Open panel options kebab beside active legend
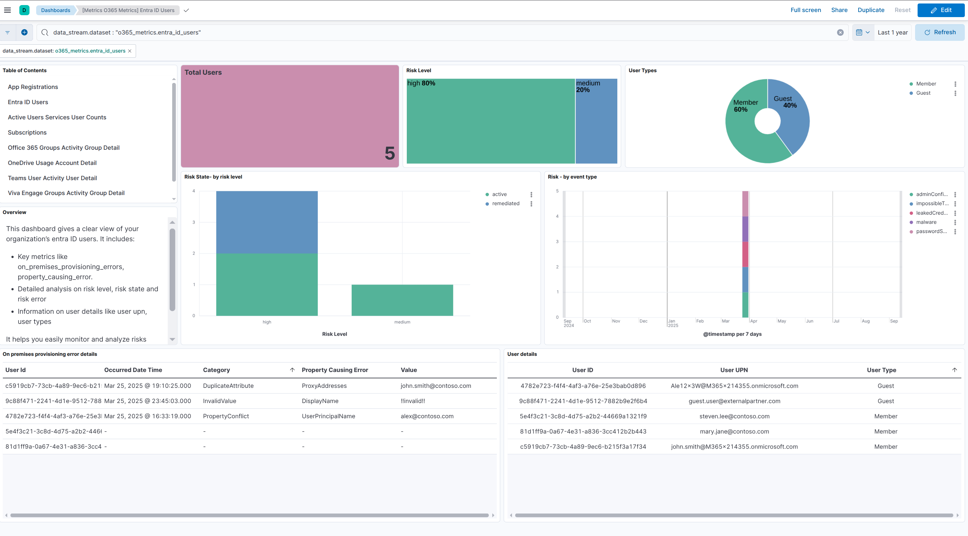Viewport: 968px width, 536px height. tap(531, 194)
